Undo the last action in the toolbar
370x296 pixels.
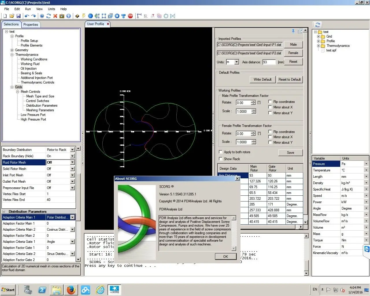pos(27,16)
